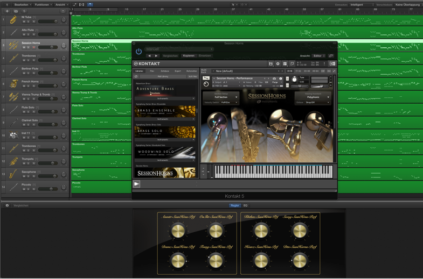This screenshot has width=423, height=279.
Task: Load the next plug-in preset with the right arrow
Action: pyautogui.click(x=156, y=56)
